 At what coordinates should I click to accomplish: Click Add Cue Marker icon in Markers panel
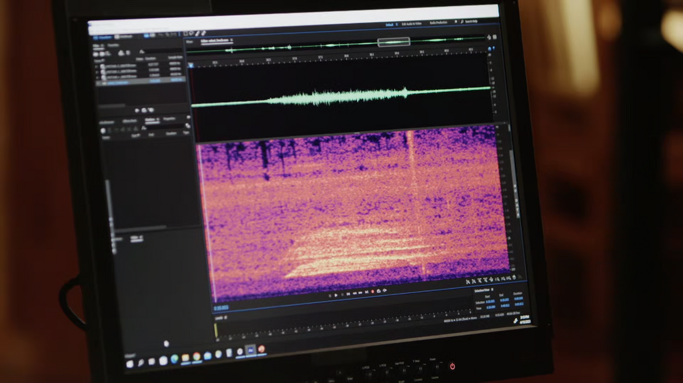tap(103, 131)
